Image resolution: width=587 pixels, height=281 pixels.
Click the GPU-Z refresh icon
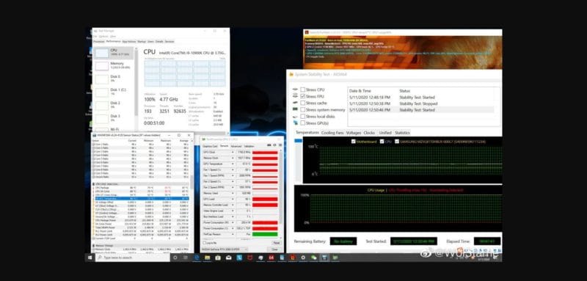coord(274,145)
